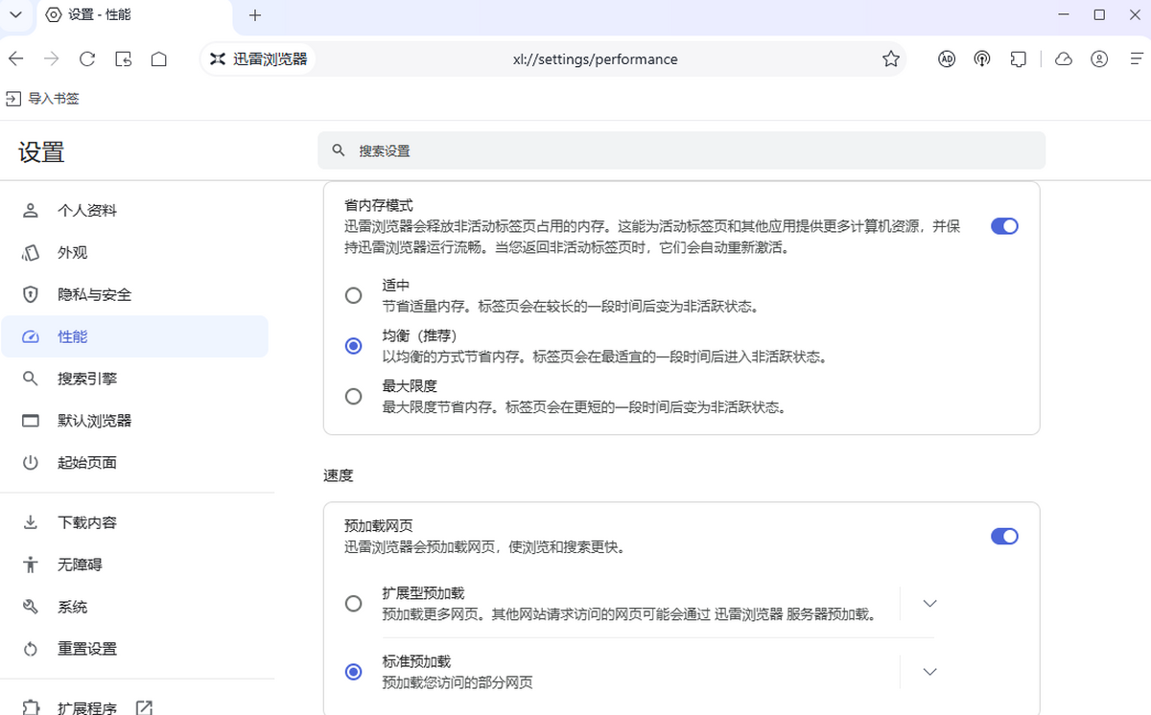
Task: Click the speedometer icon beside 性能
Action: coord(31,337)
